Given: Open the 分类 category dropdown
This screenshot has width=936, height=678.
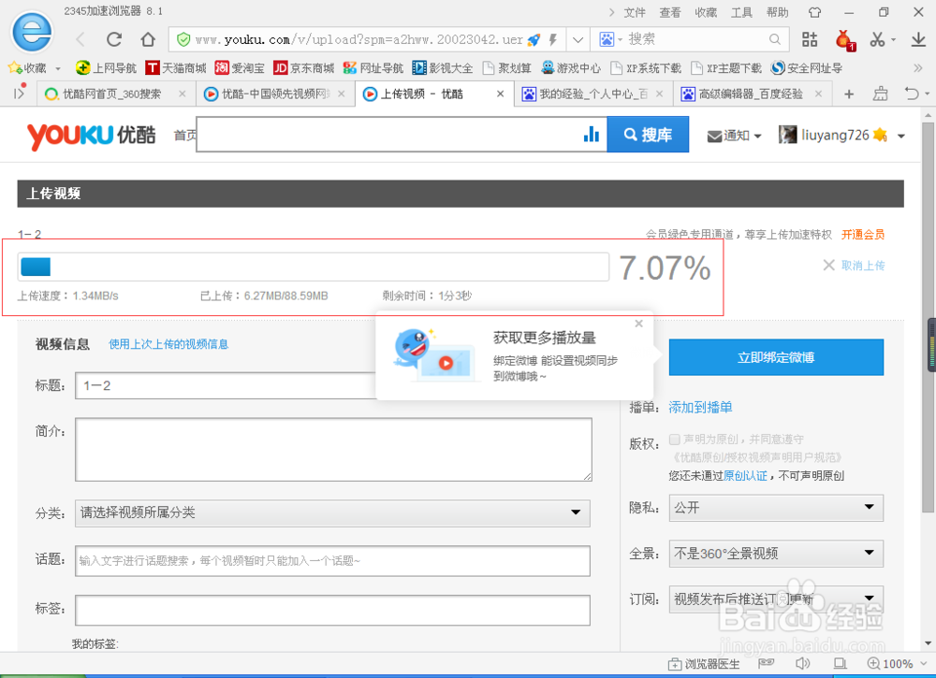Looking at the screenshot, I should [332, 512].
